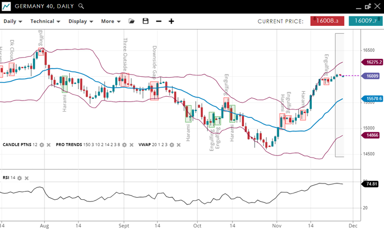This screenshot has height=231, width=384.
Task: Remove the RSI indicator
Action: 26,178
